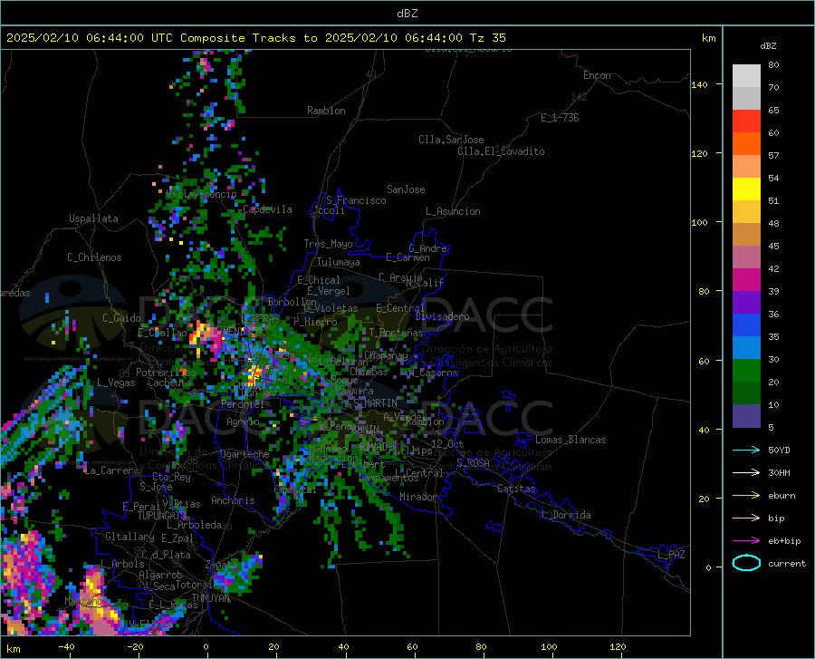
Task: Click the L_Asuncion map label
Action: 453,211
